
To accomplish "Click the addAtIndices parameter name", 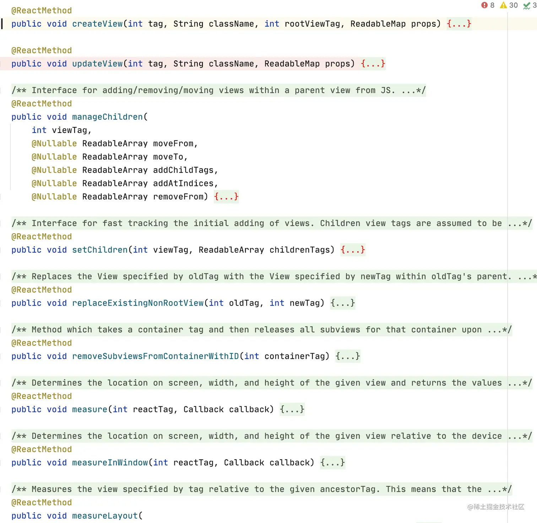I will pyautogui.click(x=183, y=183).
